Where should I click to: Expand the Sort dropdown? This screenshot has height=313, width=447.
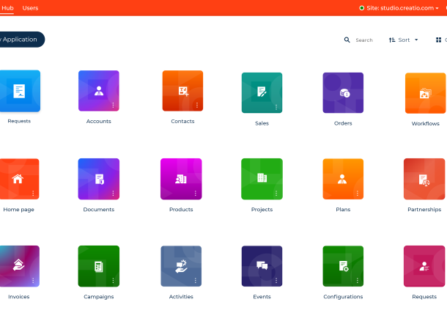[x=404, y=40]
